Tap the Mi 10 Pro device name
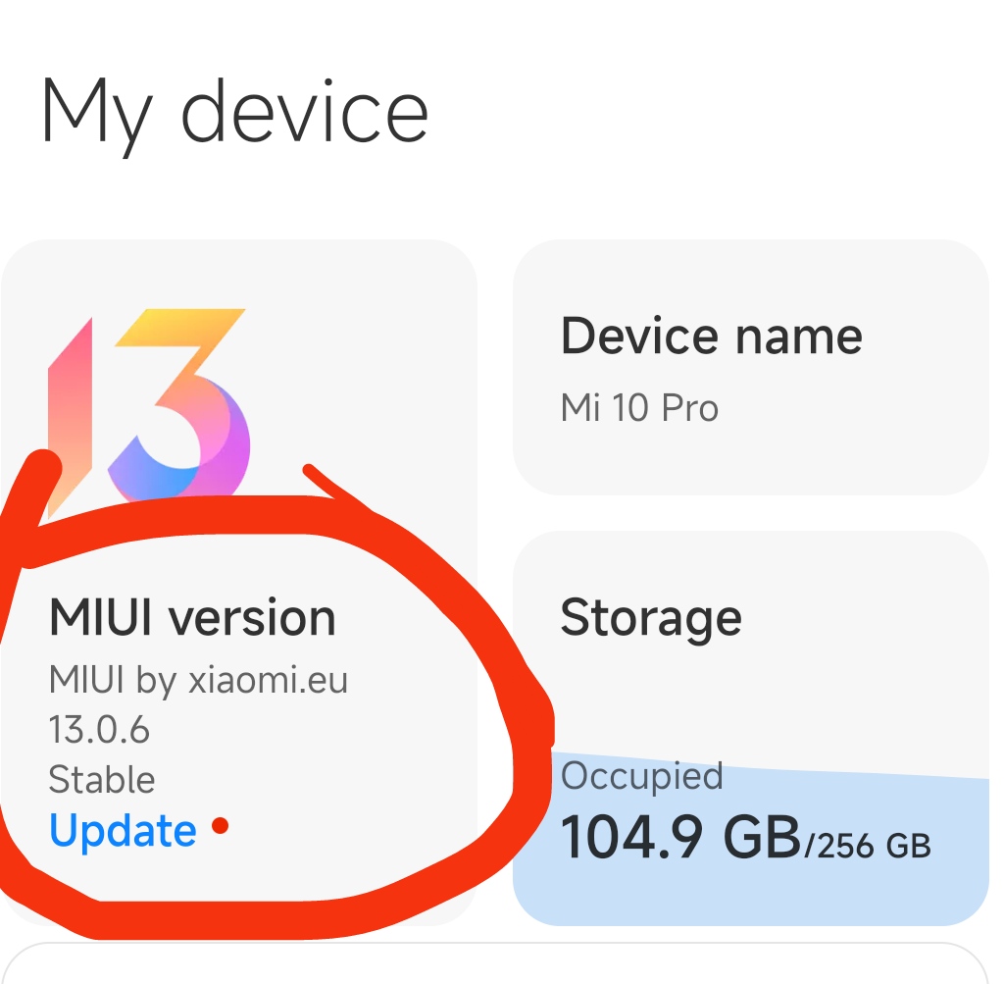This screenshot has height=984, width=1004. click(x=639, y=407)
